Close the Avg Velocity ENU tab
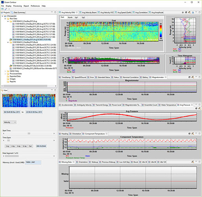Screen dimensions: 202x197 click(77, 13)
